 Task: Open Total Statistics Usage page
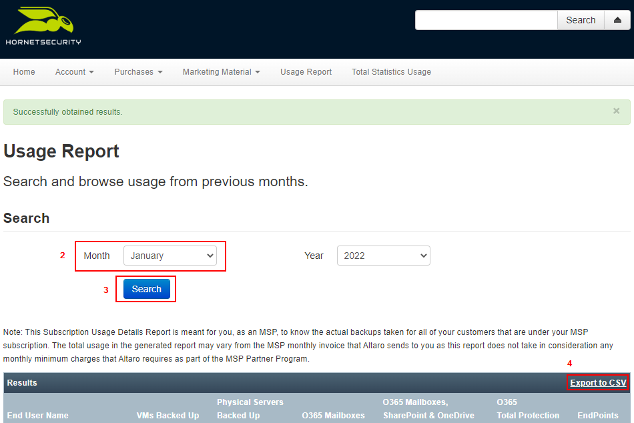(x=391, y=72)
